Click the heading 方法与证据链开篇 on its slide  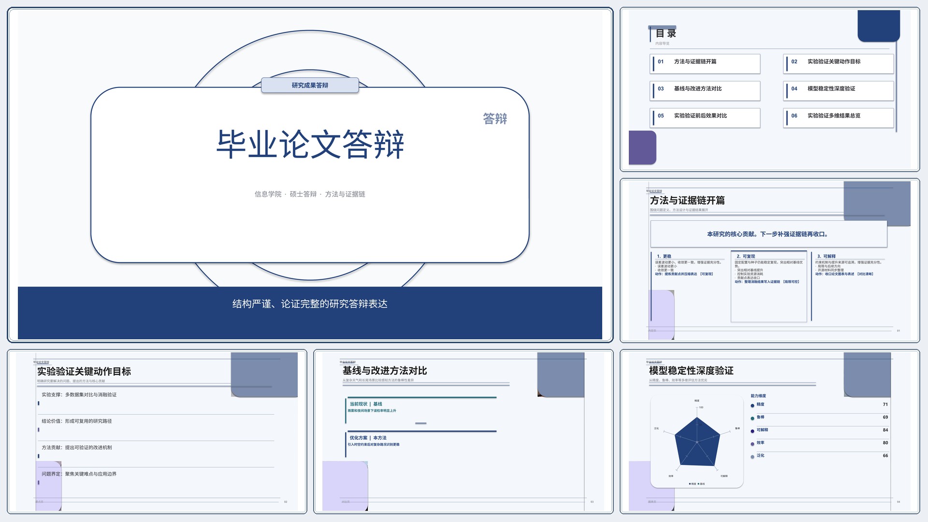click(687, 200)
